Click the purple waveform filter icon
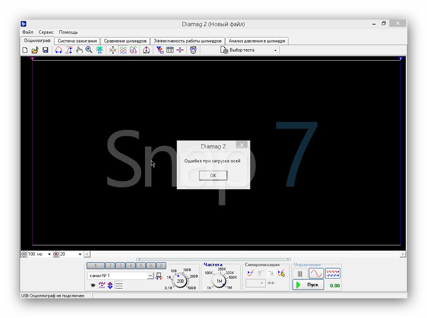The height and width of the screenshot is (318, 427). pyautogui.click(x=101, y=285)
